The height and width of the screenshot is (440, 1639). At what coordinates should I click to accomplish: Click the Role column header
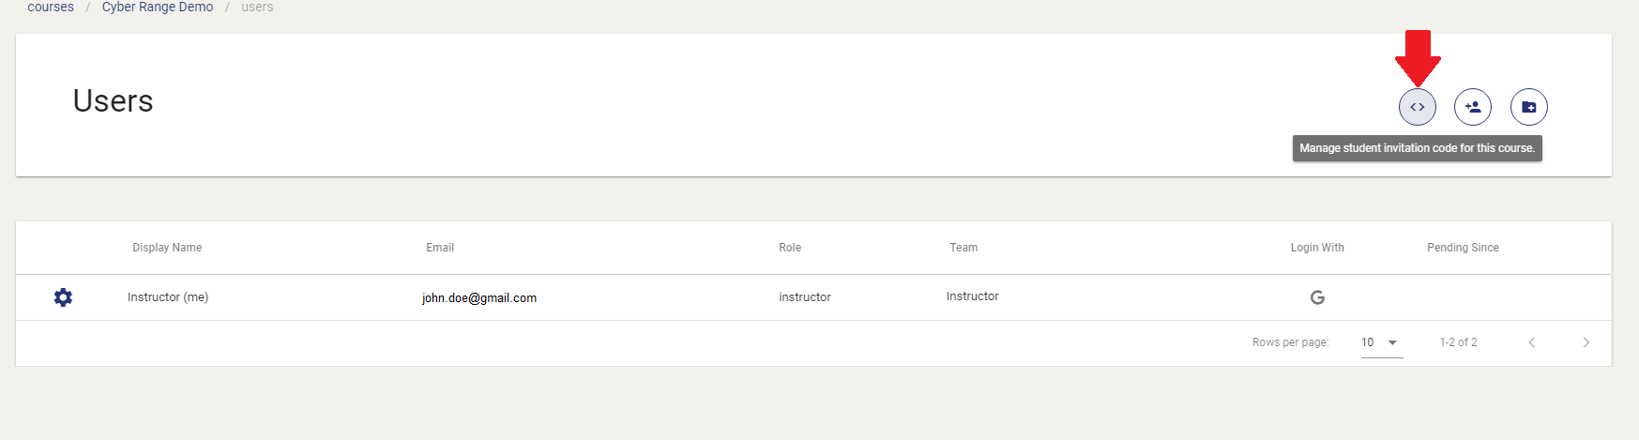(790, 248)
